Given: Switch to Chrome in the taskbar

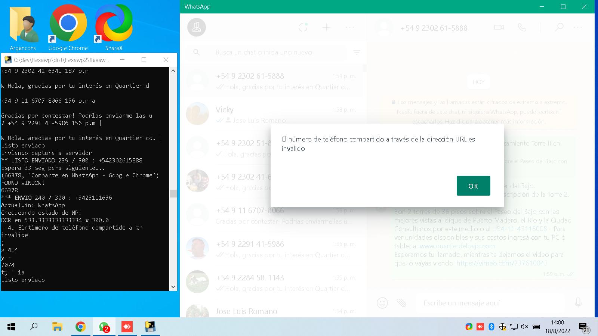Looking at the screenshot, I should [x=80, y=327].
